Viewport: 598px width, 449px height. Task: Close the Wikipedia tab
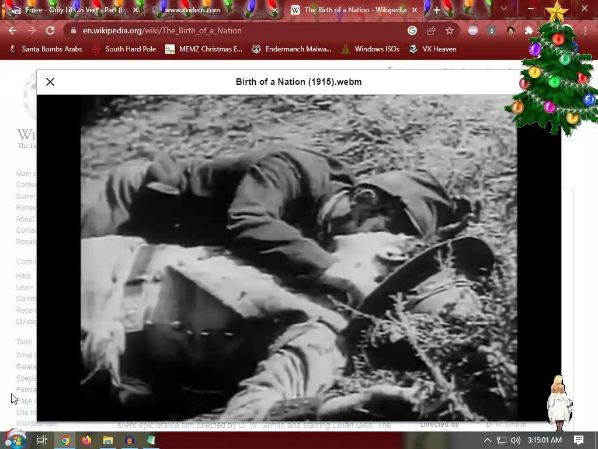pyautogui.click(x=415, y=10)
